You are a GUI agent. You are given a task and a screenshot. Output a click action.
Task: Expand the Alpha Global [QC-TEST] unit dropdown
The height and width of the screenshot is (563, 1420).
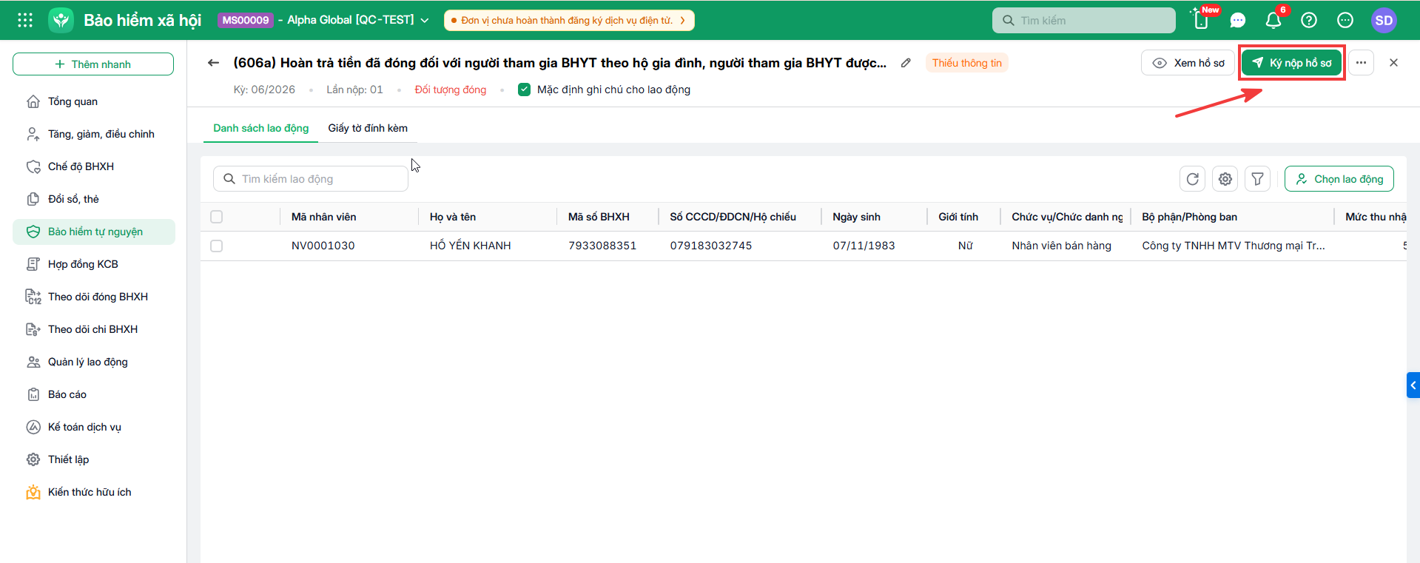[x=358, y=20]
